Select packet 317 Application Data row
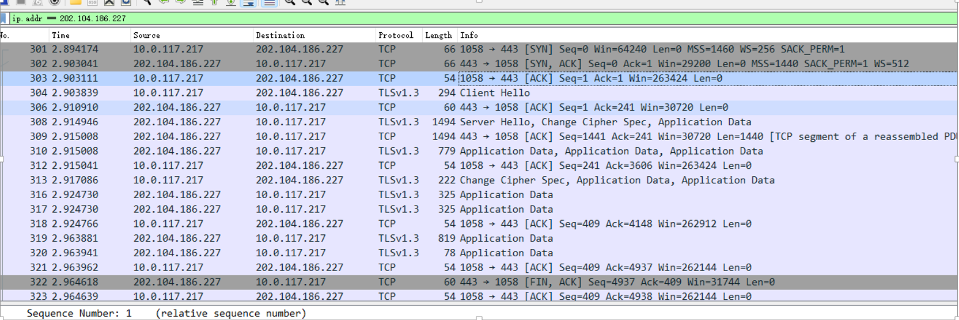 click(479, 209)
